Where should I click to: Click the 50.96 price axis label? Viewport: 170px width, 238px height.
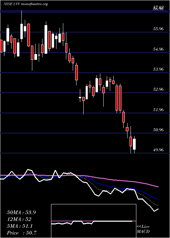[158, 130]
